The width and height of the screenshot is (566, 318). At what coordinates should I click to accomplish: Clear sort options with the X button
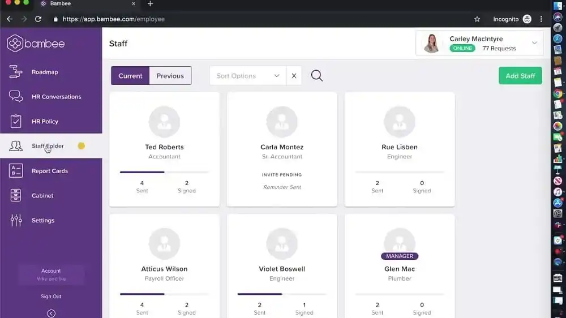294,76
